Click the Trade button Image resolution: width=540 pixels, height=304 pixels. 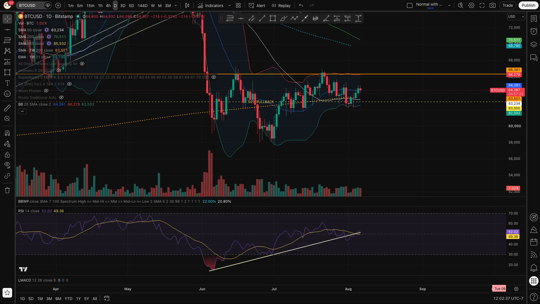click(x=508, y=5)
